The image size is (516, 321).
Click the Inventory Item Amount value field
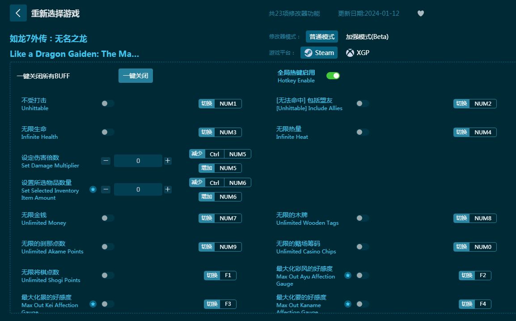138,189
